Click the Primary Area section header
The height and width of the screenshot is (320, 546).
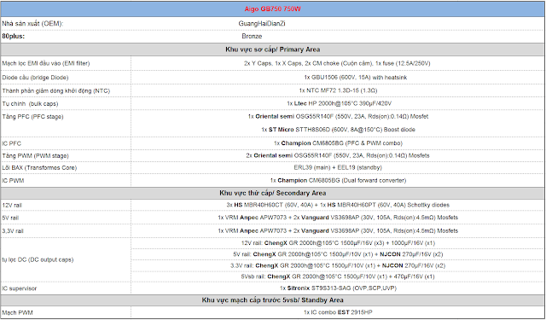tap(273, 49)
